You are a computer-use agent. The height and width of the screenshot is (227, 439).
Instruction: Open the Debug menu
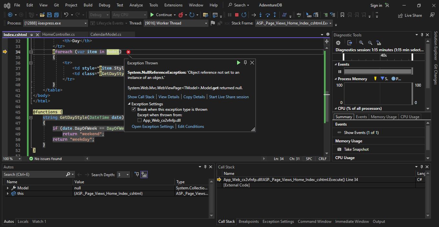coord(104,5)
